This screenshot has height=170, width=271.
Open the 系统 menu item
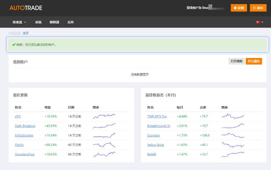coord(38,22)
